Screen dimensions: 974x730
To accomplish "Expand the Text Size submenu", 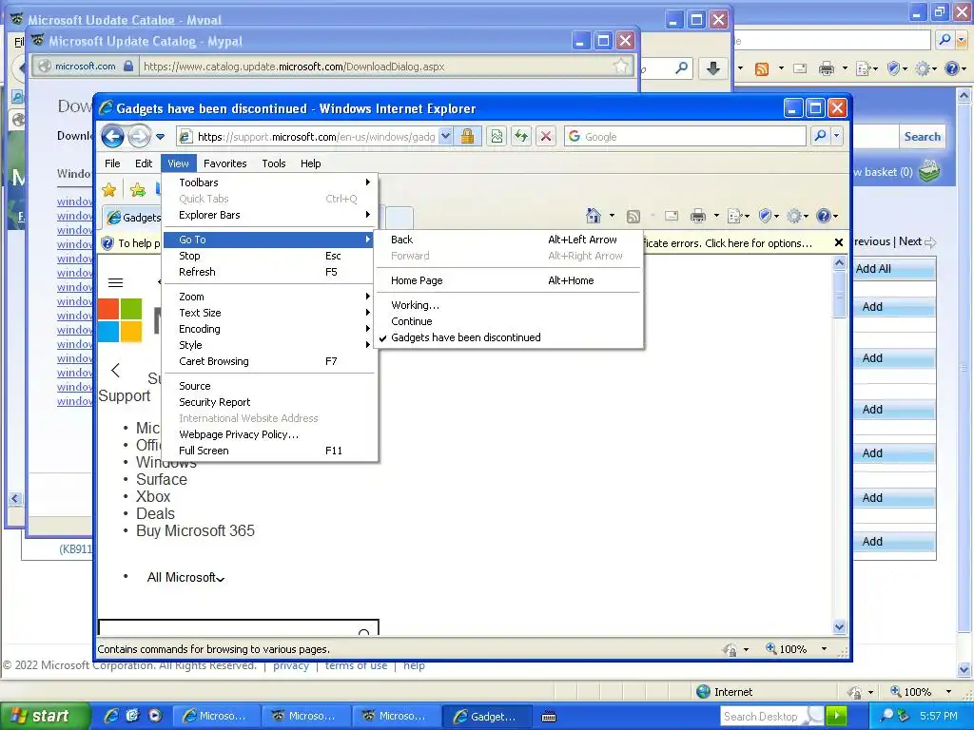I will click(269, 313).
